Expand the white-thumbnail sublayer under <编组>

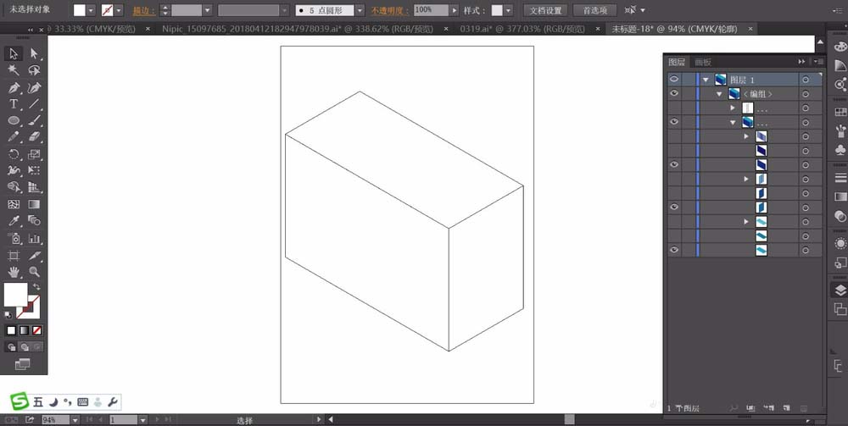pos(733,108)
